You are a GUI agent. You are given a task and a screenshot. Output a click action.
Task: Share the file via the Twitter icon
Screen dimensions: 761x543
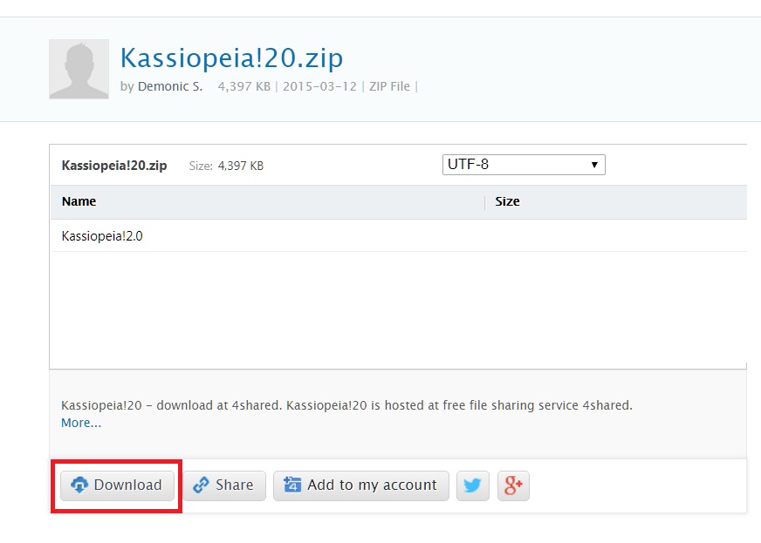click(472, 485)
